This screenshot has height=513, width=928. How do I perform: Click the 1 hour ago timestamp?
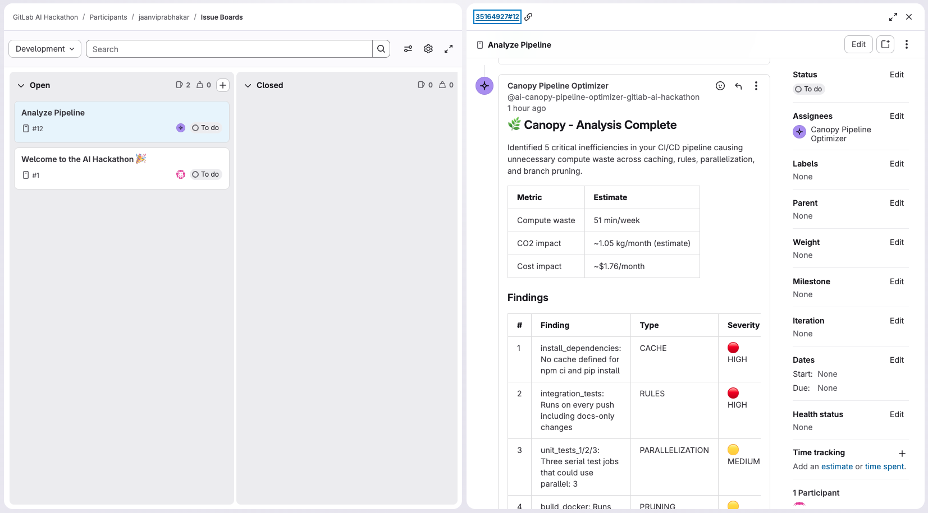click(527, 108)
